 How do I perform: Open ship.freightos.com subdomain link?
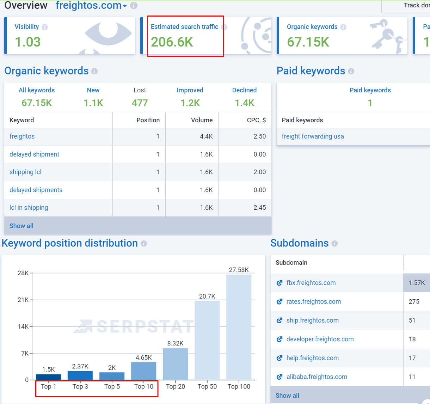pos(313,320)
